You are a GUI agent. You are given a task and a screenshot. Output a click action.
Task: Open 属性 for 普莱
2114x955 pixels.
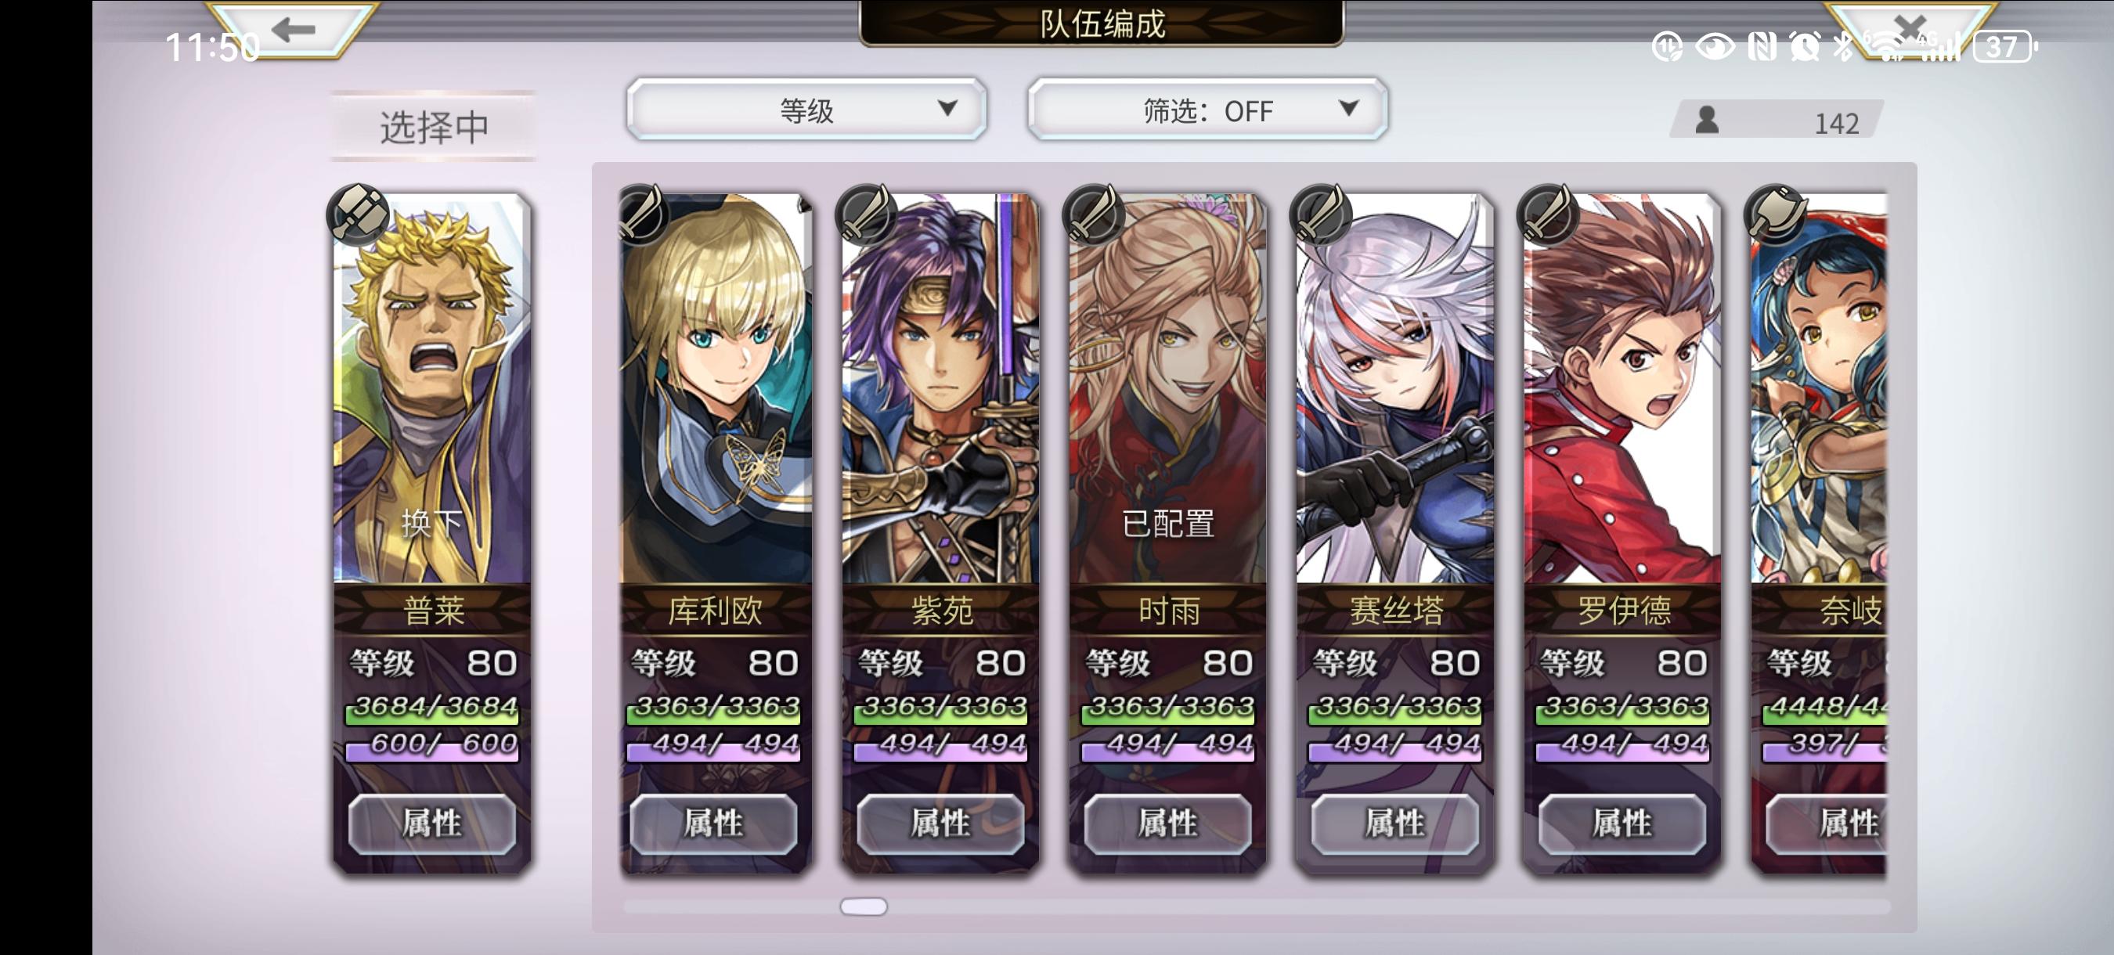click(432, 823)
